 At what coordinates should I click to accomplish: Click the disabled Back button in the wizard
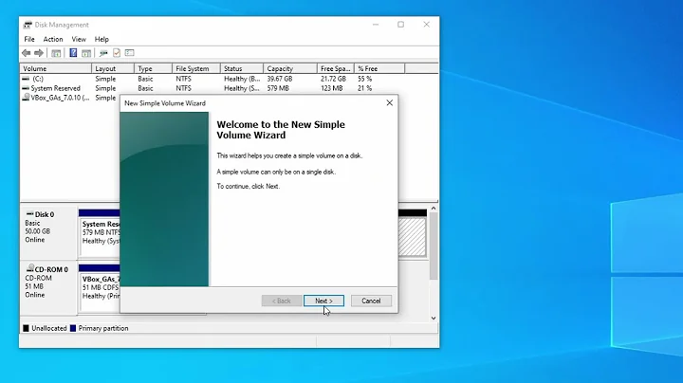(x=282, y=301)
